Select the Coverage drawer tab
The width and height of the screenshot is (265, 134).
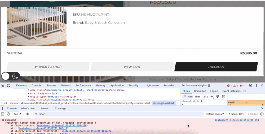point(60,109)
